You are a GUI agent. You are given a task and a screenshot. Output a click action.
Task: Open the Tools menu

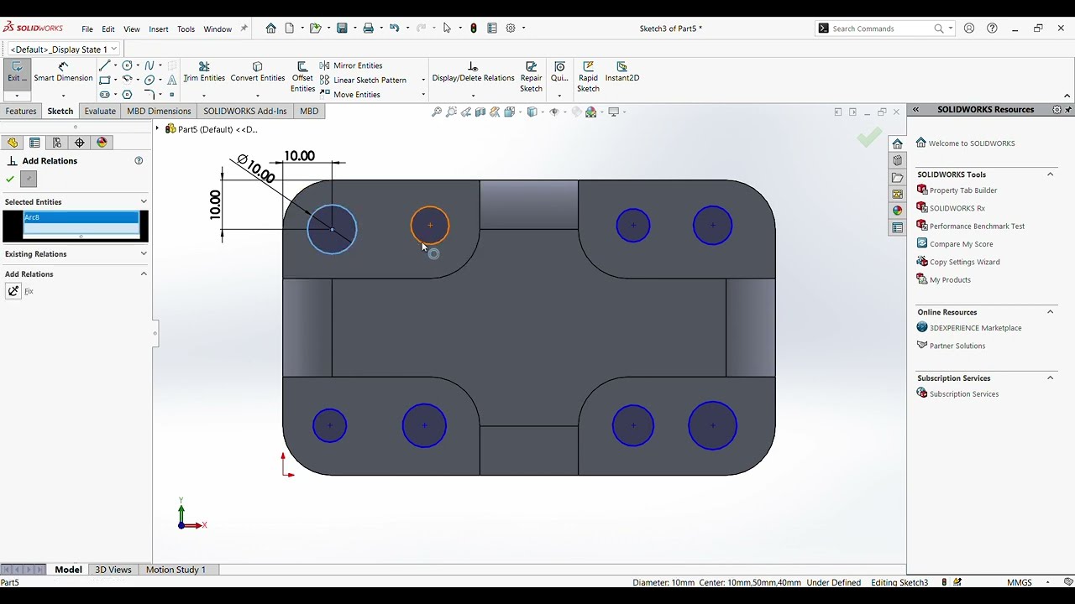[186, 29]
